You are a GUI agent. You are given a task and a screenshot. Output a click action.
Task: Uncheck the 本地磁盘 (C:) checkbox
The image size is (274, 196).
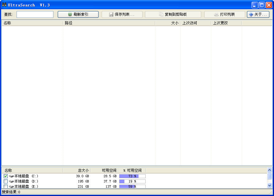point(6,176)
